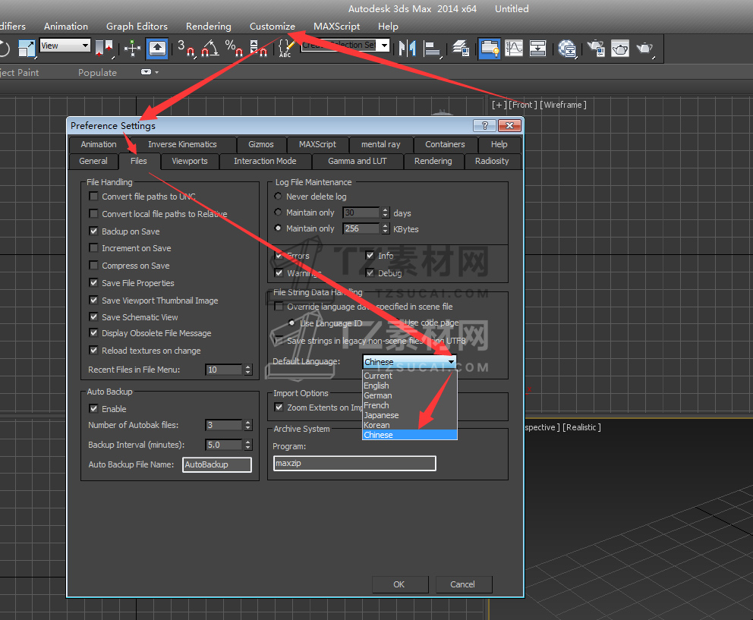Open the Graph Editors menu
This screenshot has height=620, width=753.
point(137,27)
